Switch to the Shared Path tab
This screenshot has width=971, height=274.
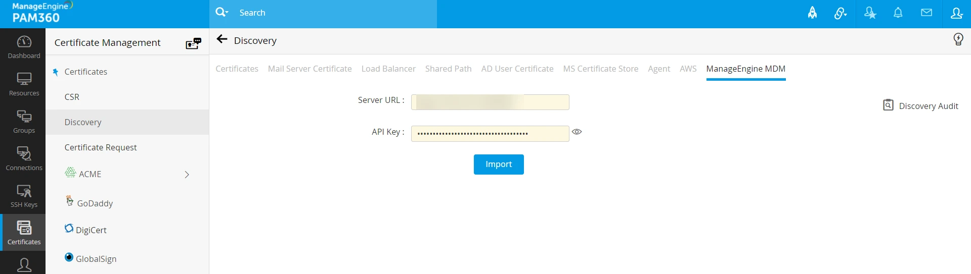(448, 69)
